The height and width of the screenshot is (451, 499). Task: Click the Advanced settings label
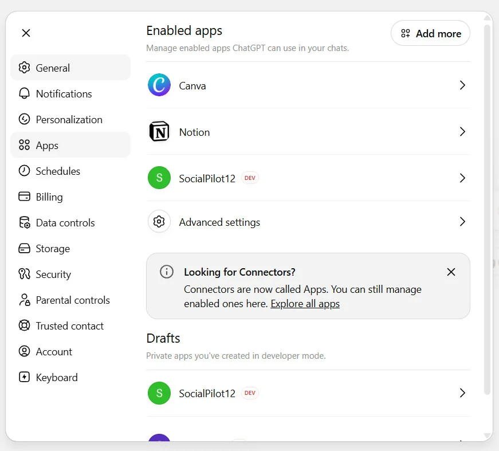219,222
